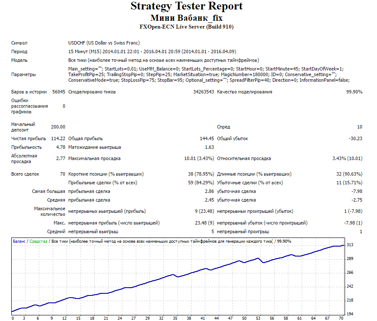Click the 'Общий убыток' label
The height and width of the screenshot is (321, 377).
pyautogui.click(x=232, y=138)
